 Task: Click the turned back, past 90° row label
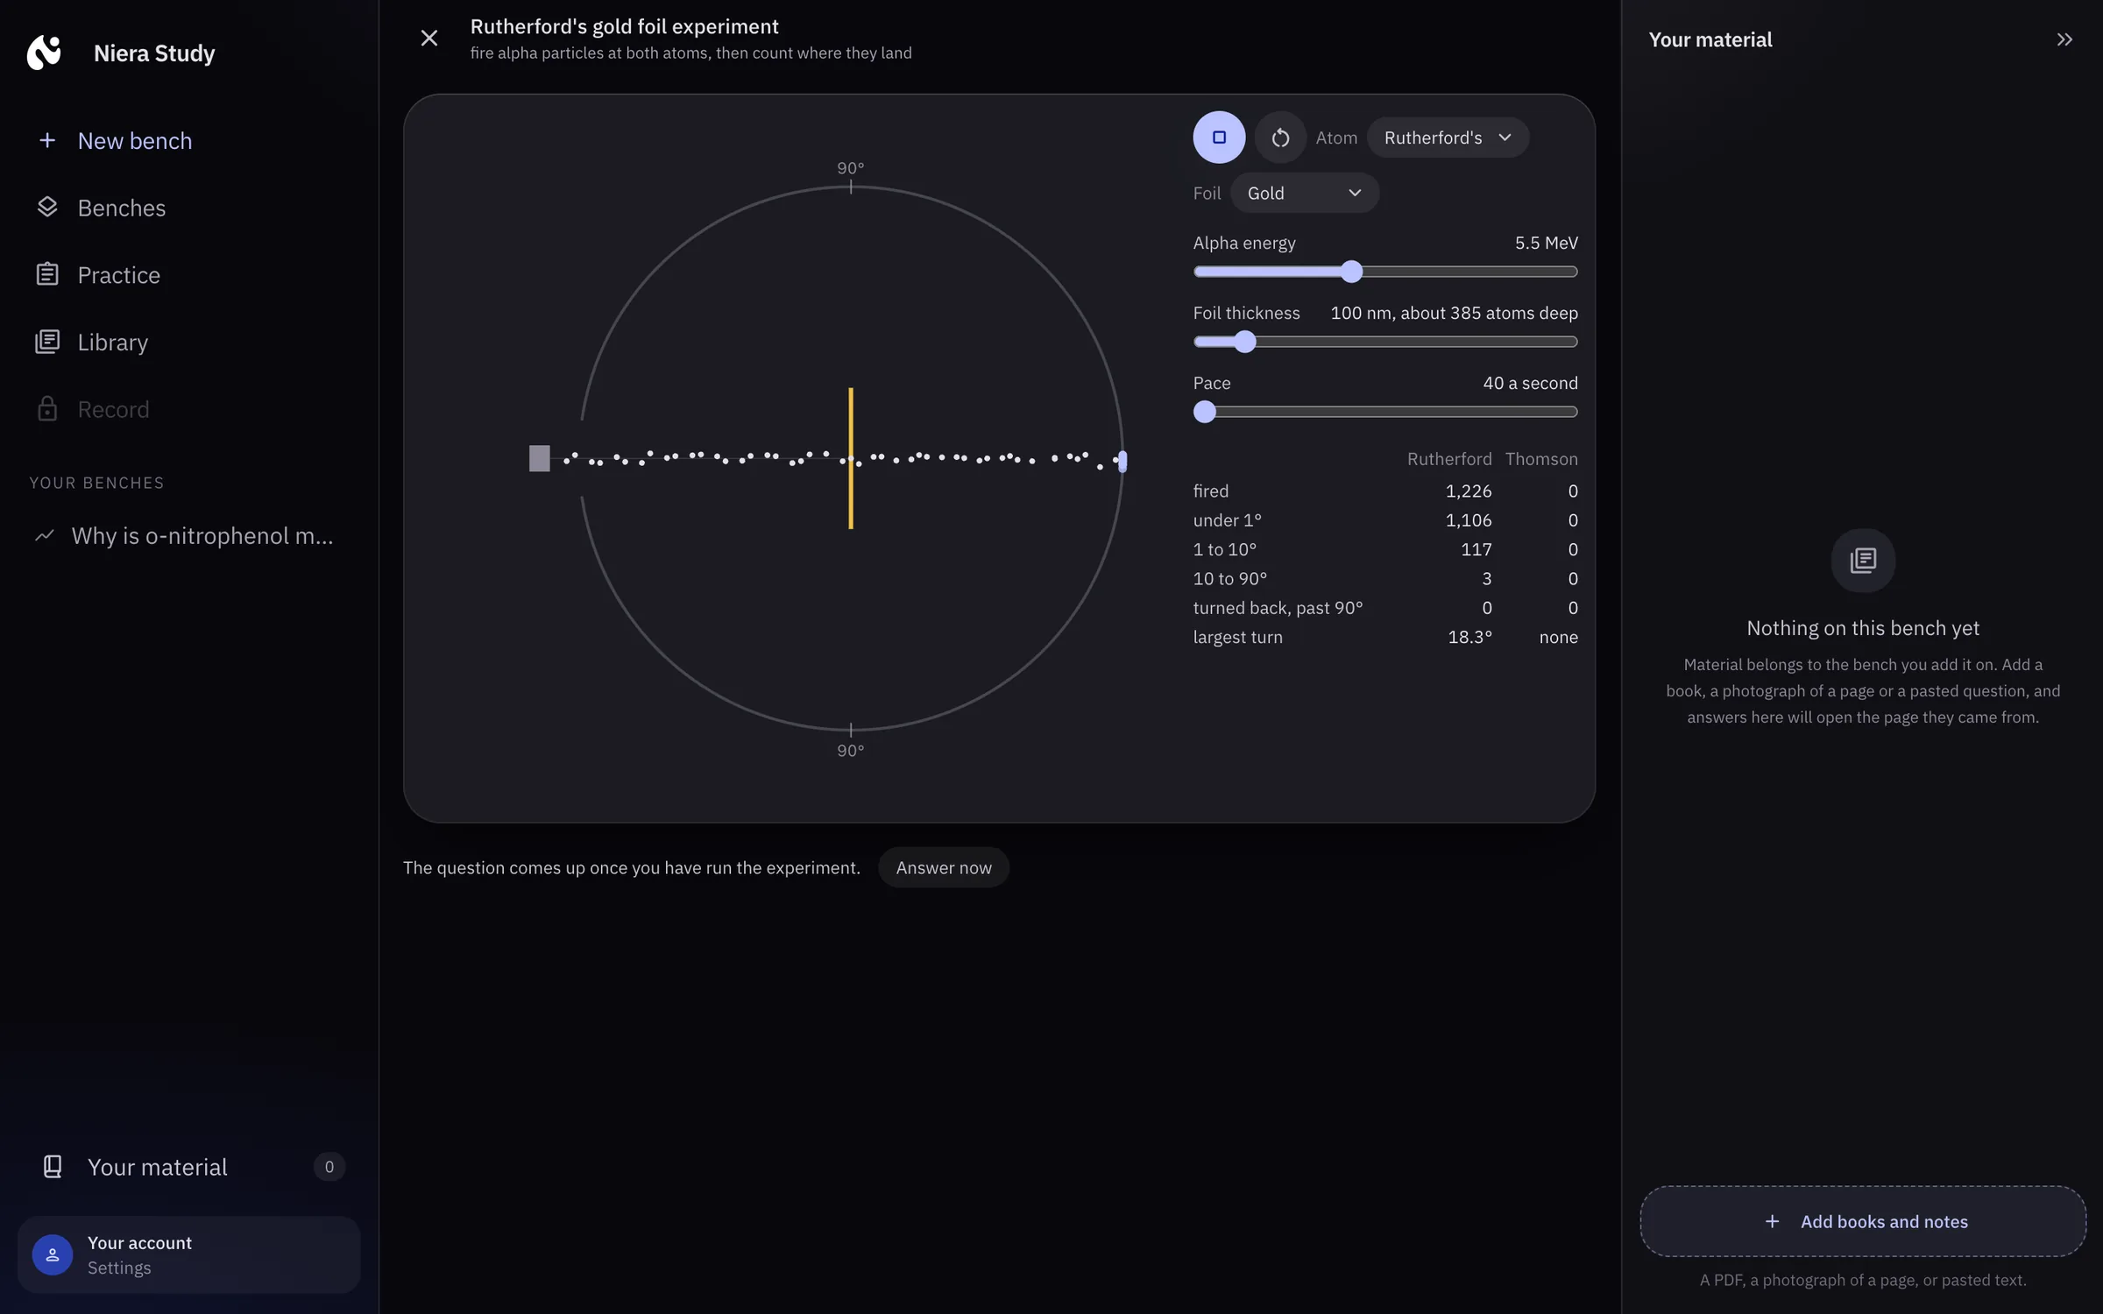click(x=1278, y=608)
